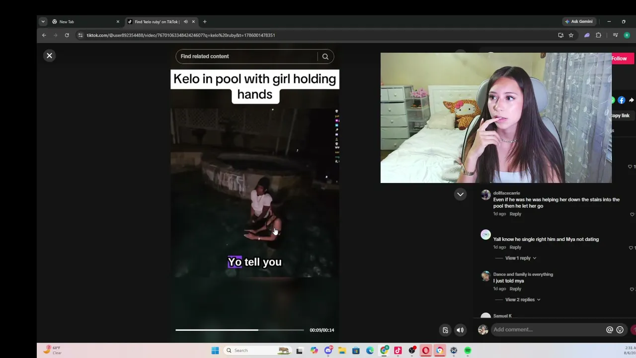Open the weather widget showing 68°F
Image resolution: width=636 pixels, height=358 pixels.
(53, 351)
